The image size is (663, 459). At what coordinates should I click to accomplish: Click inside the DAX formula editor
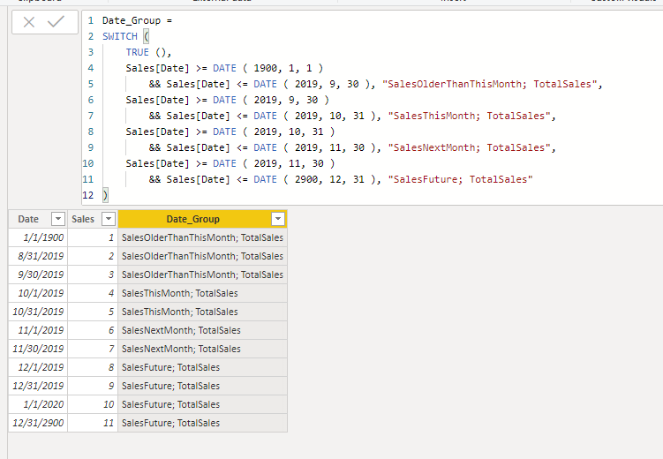point(372,108)
